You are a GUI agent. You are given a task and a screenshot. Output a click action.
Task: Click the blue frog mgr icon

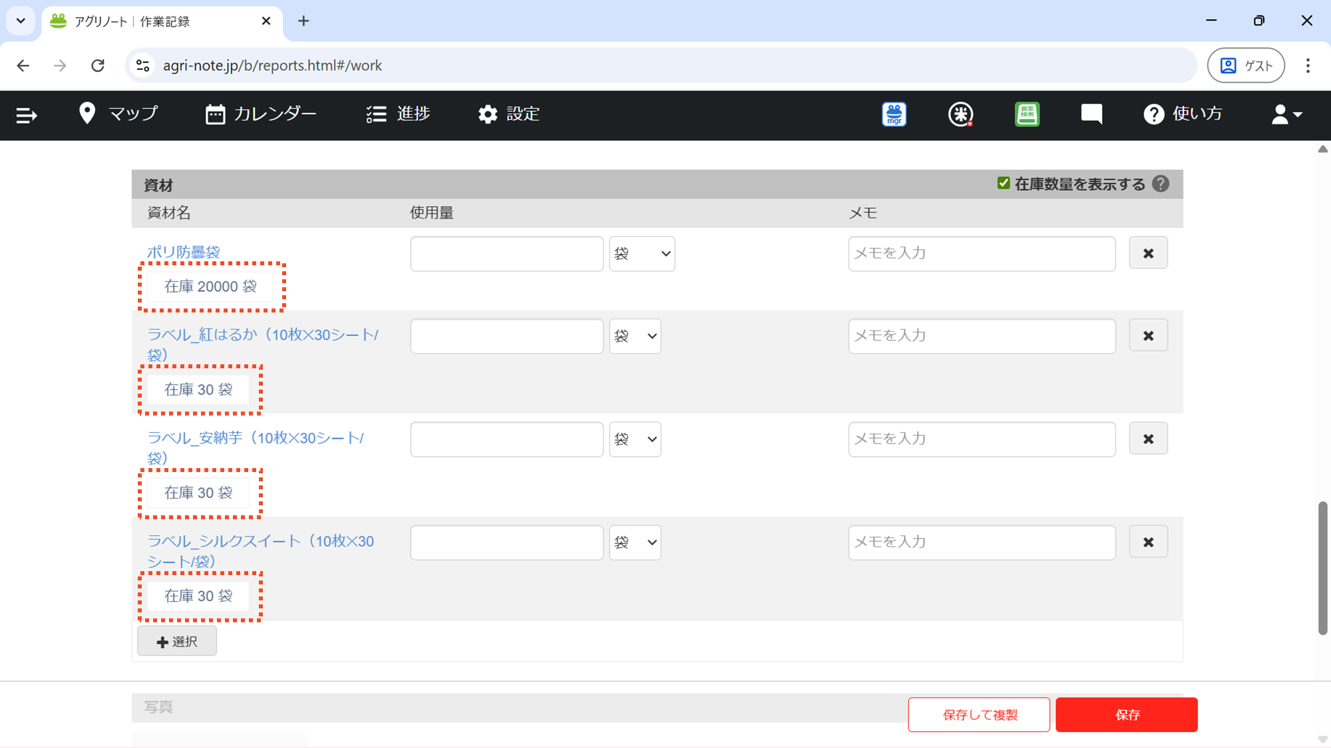(894, 114)
